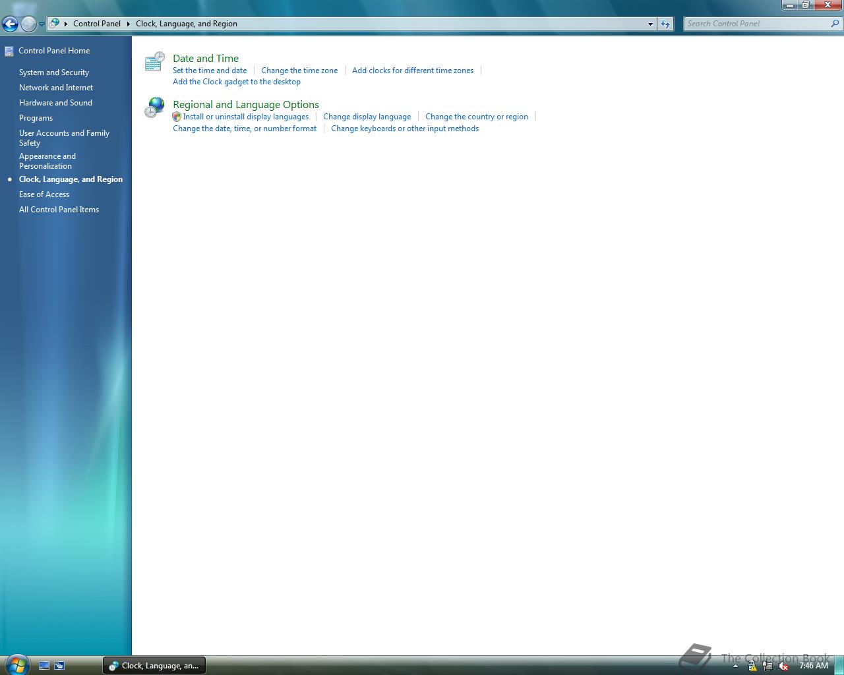The width and height of the screenshot is (844, 675).
Task: Open Ease of Access category
Action: coord(44,194)
